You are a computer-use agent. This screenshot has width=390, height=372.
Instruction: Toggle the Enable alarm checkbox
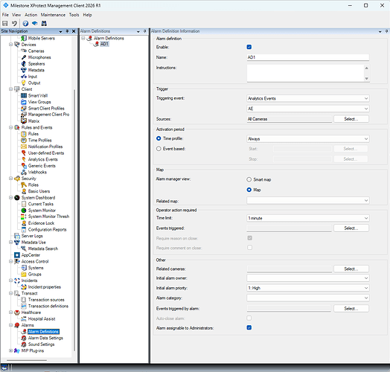point(249,47)
